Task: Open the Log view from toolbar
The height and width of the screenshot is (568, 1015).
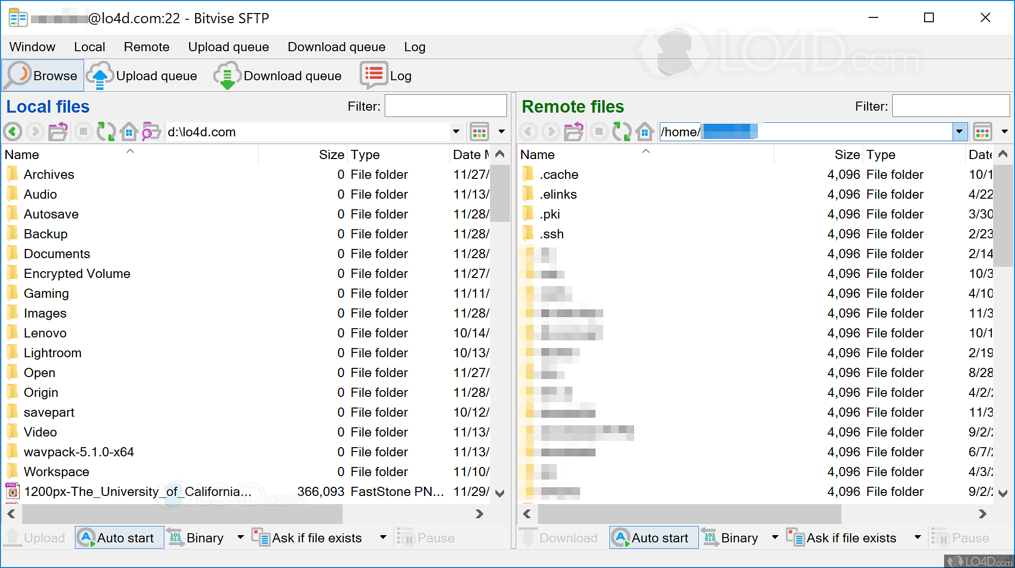Action: [x=386, y=75]
